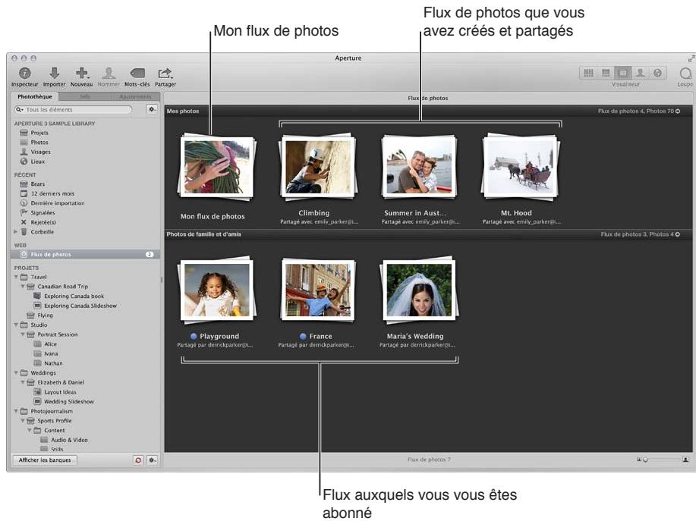This screenshot has height=521, width=696.
Task: Open the Maria's Wedding shared stream
Action: click(419, 290)
